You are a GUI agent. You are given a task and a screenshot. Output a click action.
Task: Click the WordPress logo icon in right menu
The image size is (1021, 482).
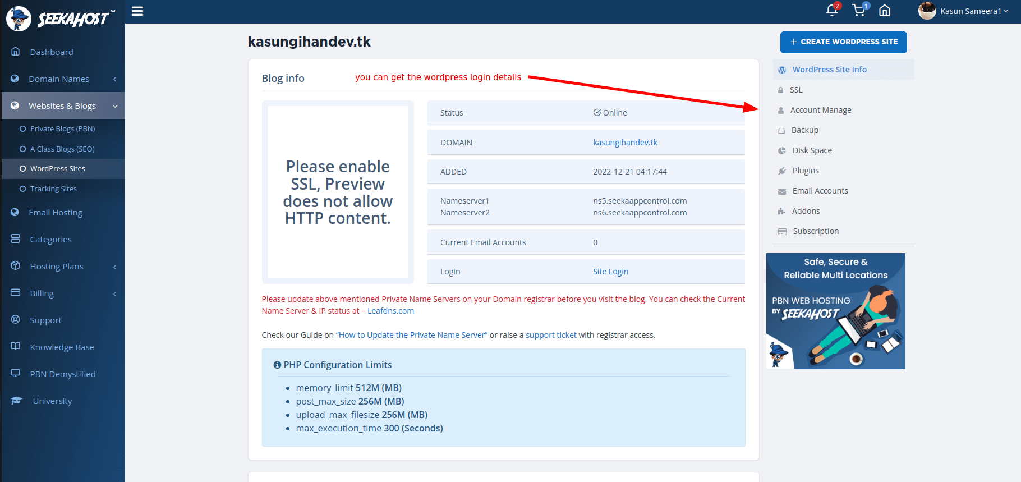(782, 70)
